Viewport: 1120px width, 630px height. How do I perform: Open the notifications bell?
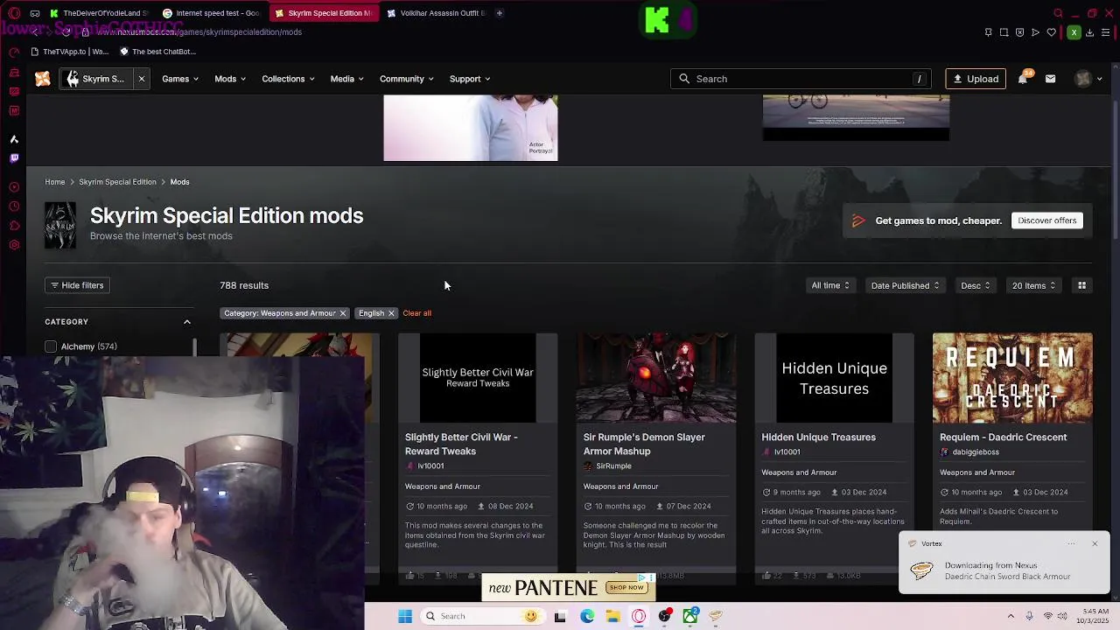pos(1022,79)
